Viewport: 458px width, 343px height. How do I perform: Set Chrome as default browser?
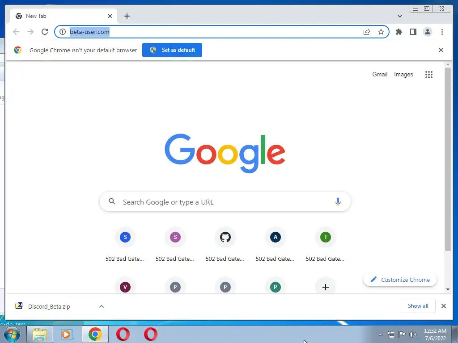tap(172, 50)
